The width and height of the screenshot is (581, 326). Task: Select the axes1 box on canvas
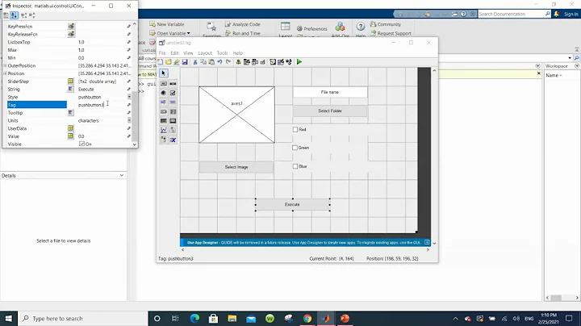coord(236,115)
